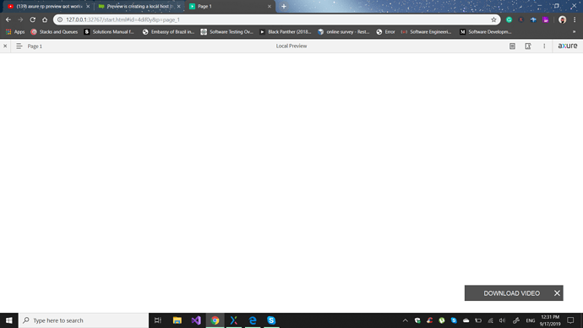The height and width of the screenshot is (328, 583).
Task: Click the Windows taskbar search box
Action: (84, 320)
